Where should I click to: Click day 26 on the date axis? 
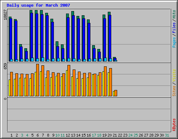tap(141, 135)
